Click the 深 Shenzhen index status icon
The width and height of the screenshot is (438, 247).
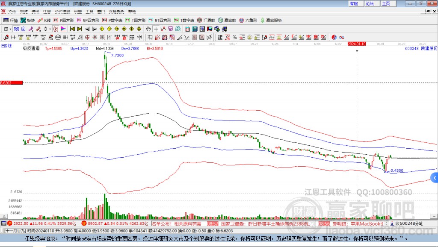(84, 223)
